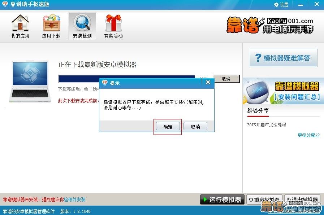Click the 正在下载最新版安卓模拟器 heading
The image size is (324, 215).
pyautogui.click(x=97, y=65)
